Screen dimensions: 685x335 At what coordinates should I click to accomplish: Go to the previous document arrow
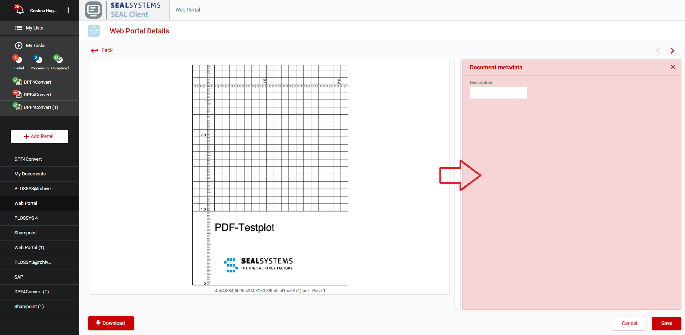658,51
